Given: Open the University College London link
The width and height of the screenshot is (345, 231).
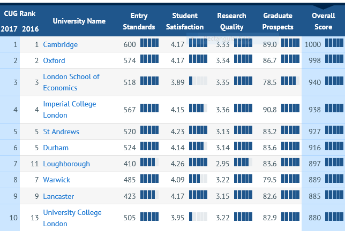Looking at the screenshot, I should pos(72,218).
